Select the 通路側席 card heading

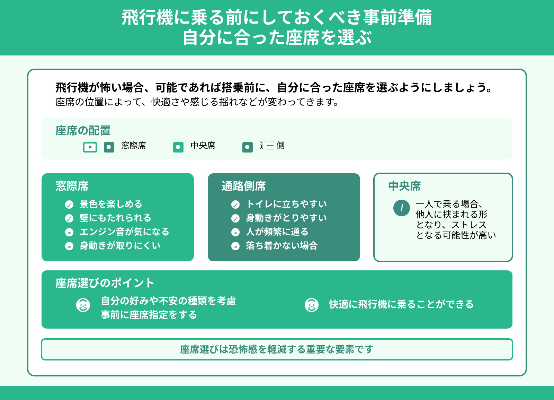coord(244,186)
